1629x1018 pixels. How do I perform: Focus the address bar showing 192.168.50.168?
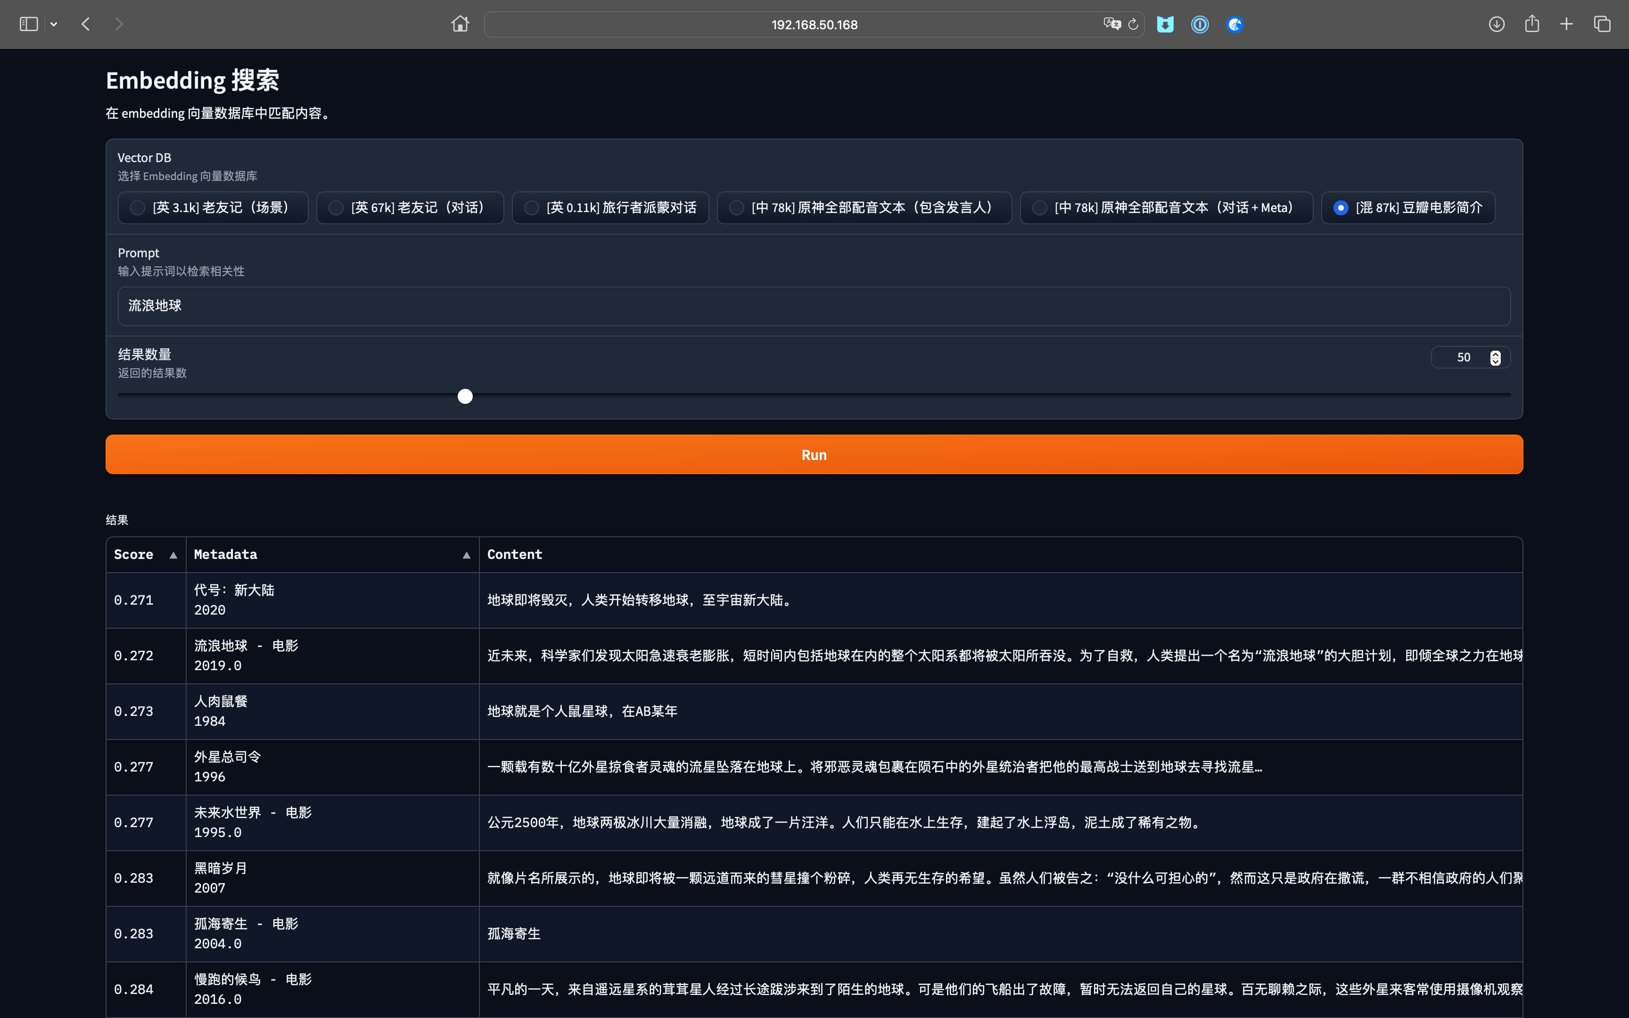[x=814, y=24]
